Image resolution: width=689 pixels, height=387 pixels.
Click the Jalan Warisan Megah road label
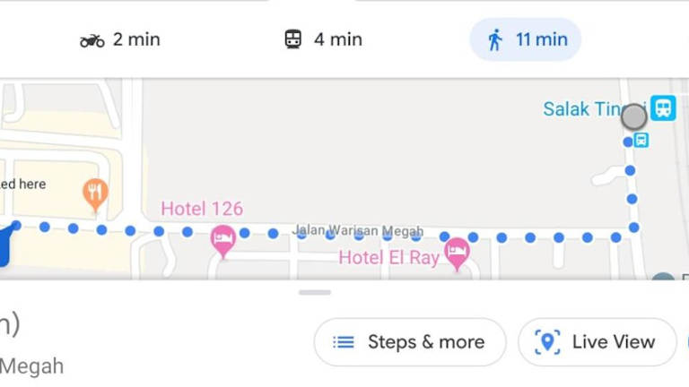[357, 231]
